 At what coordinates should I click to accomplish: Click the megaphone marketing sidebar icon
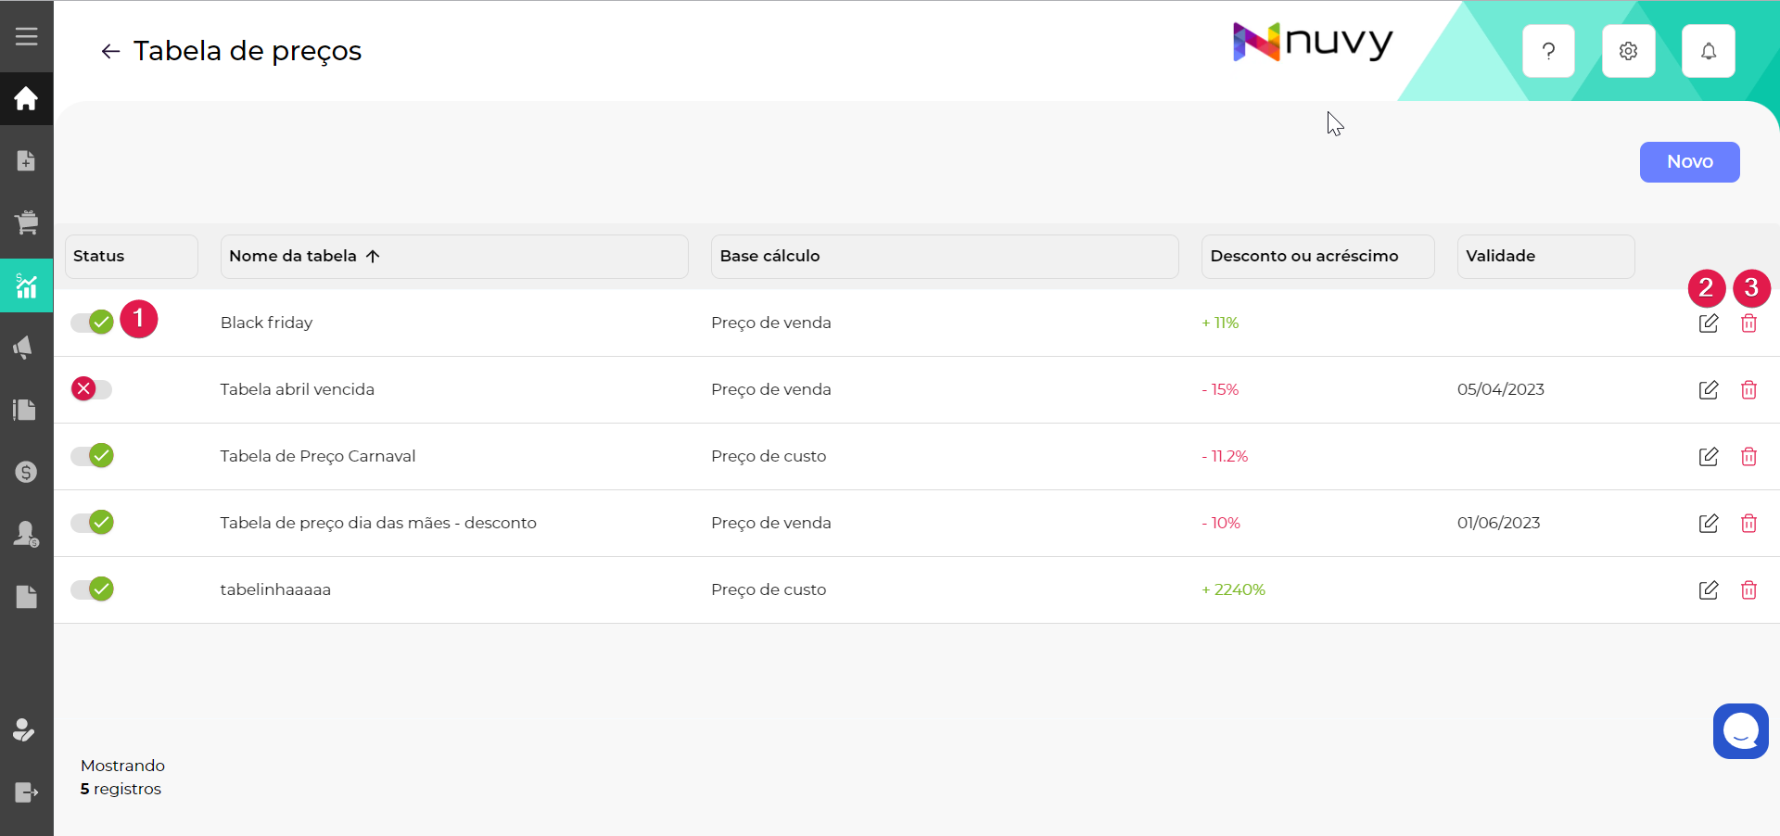pyautogui.click(x=26, y=348)
